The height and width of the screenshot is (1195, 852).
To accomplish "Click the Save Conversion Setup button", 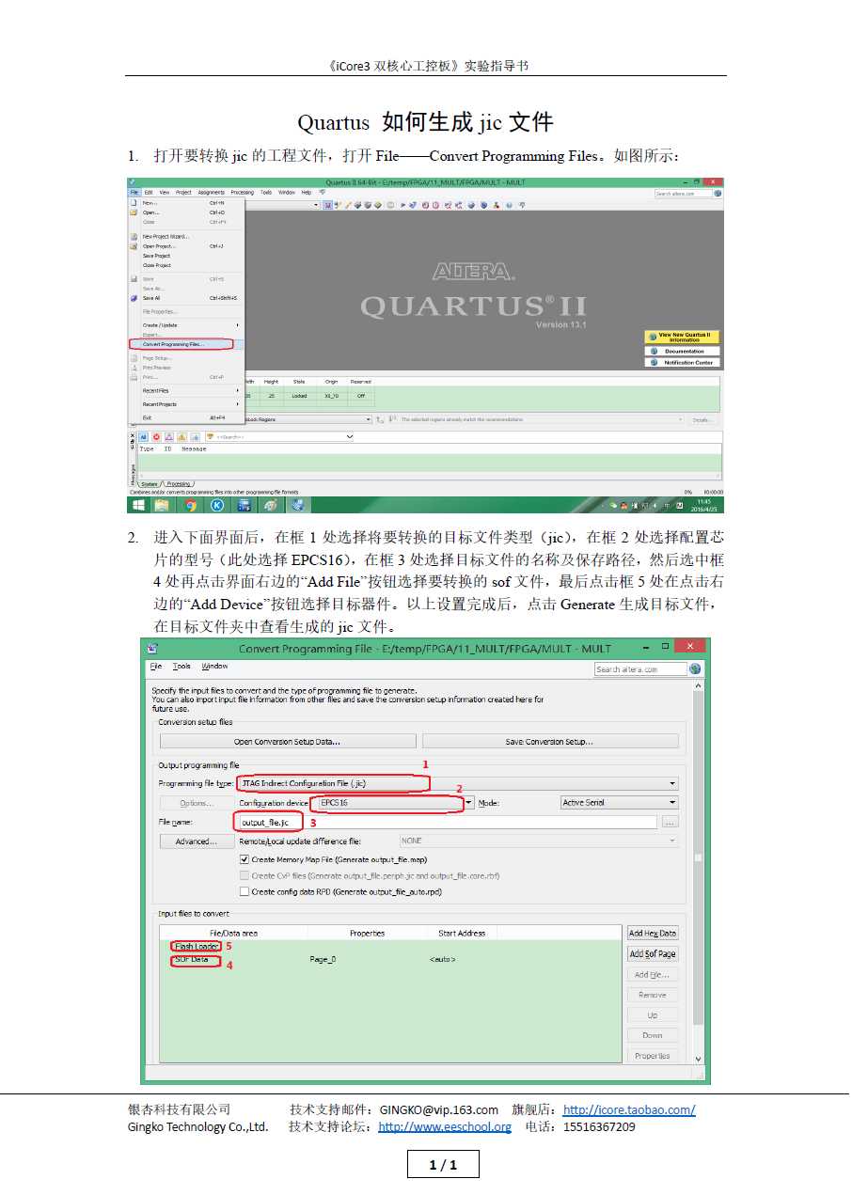I will tap(550, 742).
